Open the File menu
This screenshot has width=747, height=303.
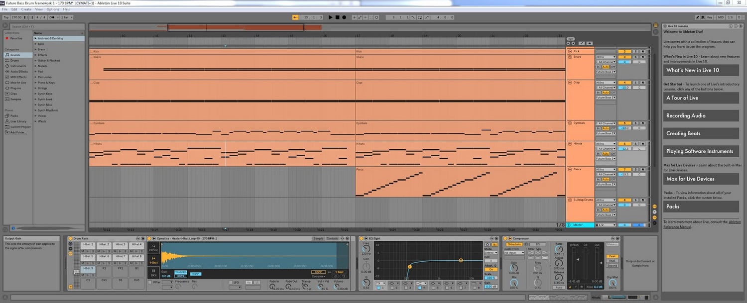[x=4, y=9]
